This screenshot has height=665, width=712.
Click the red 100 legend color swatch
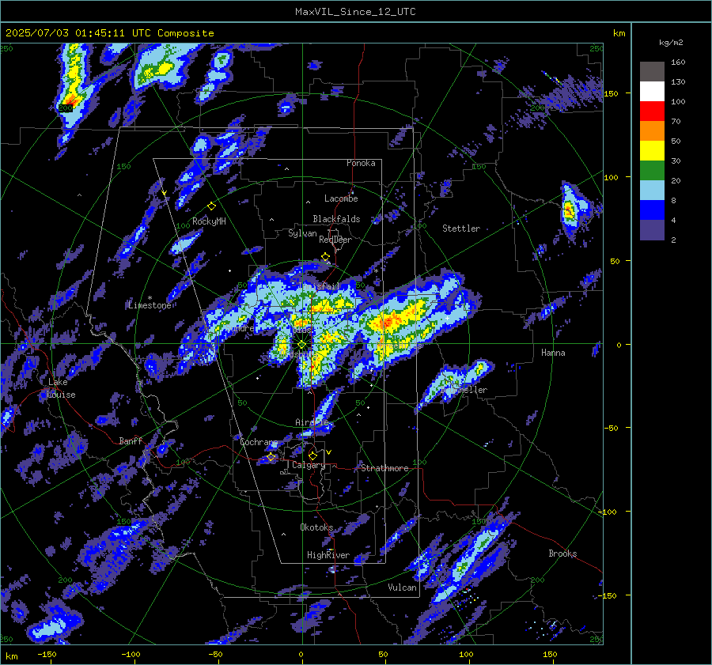(x=652, y=111)
